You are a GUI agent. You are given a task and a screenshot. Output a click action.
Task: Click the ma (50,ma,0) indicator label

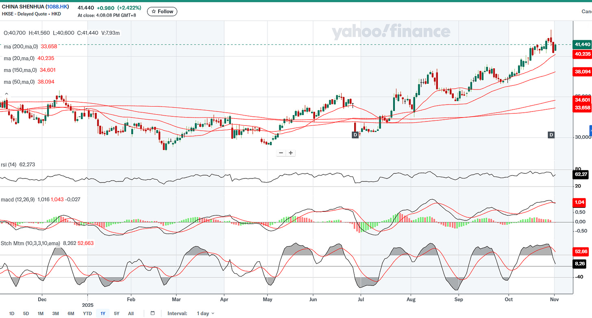19,82
